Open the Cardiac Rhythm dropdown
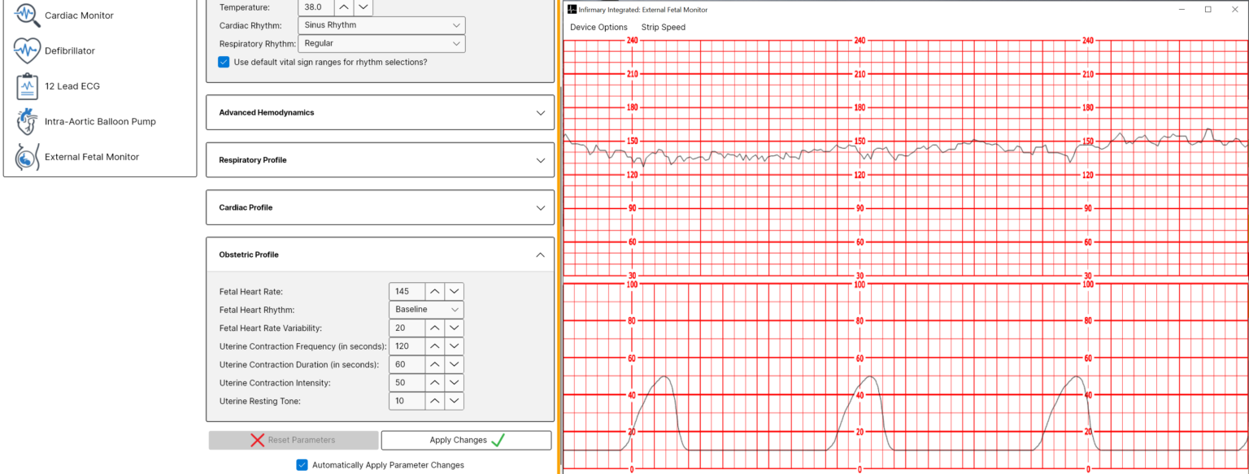 pyautogui.click(x=381, y=24)
